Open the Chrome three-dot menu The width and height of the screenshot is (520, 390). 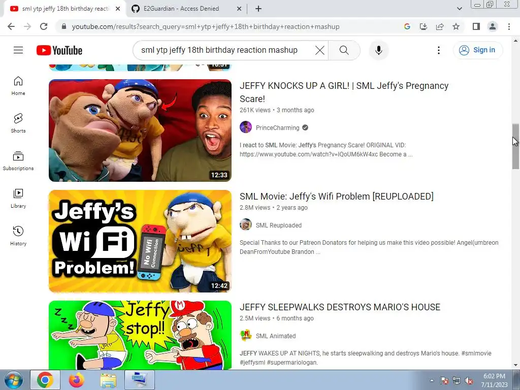509,26
